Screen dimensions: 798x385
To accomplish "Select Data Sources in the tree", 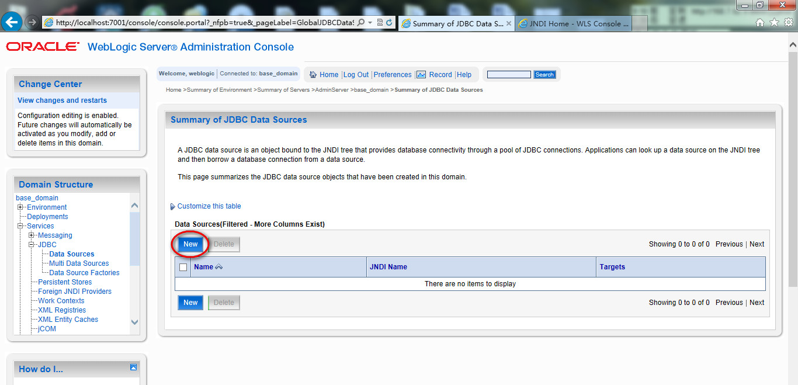I will (72, 254).
